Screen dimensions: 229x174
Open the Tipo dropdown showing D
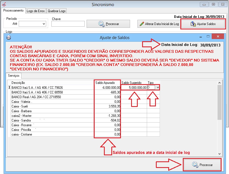158,87
